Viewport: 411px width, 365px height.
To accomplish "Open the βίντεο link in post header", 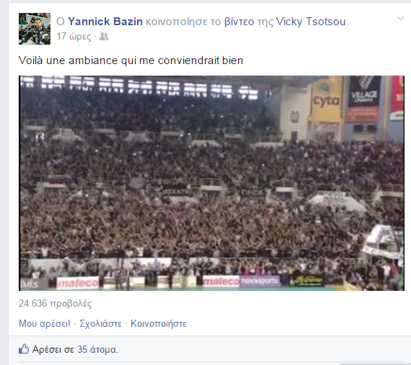I will tap(239, 22).
